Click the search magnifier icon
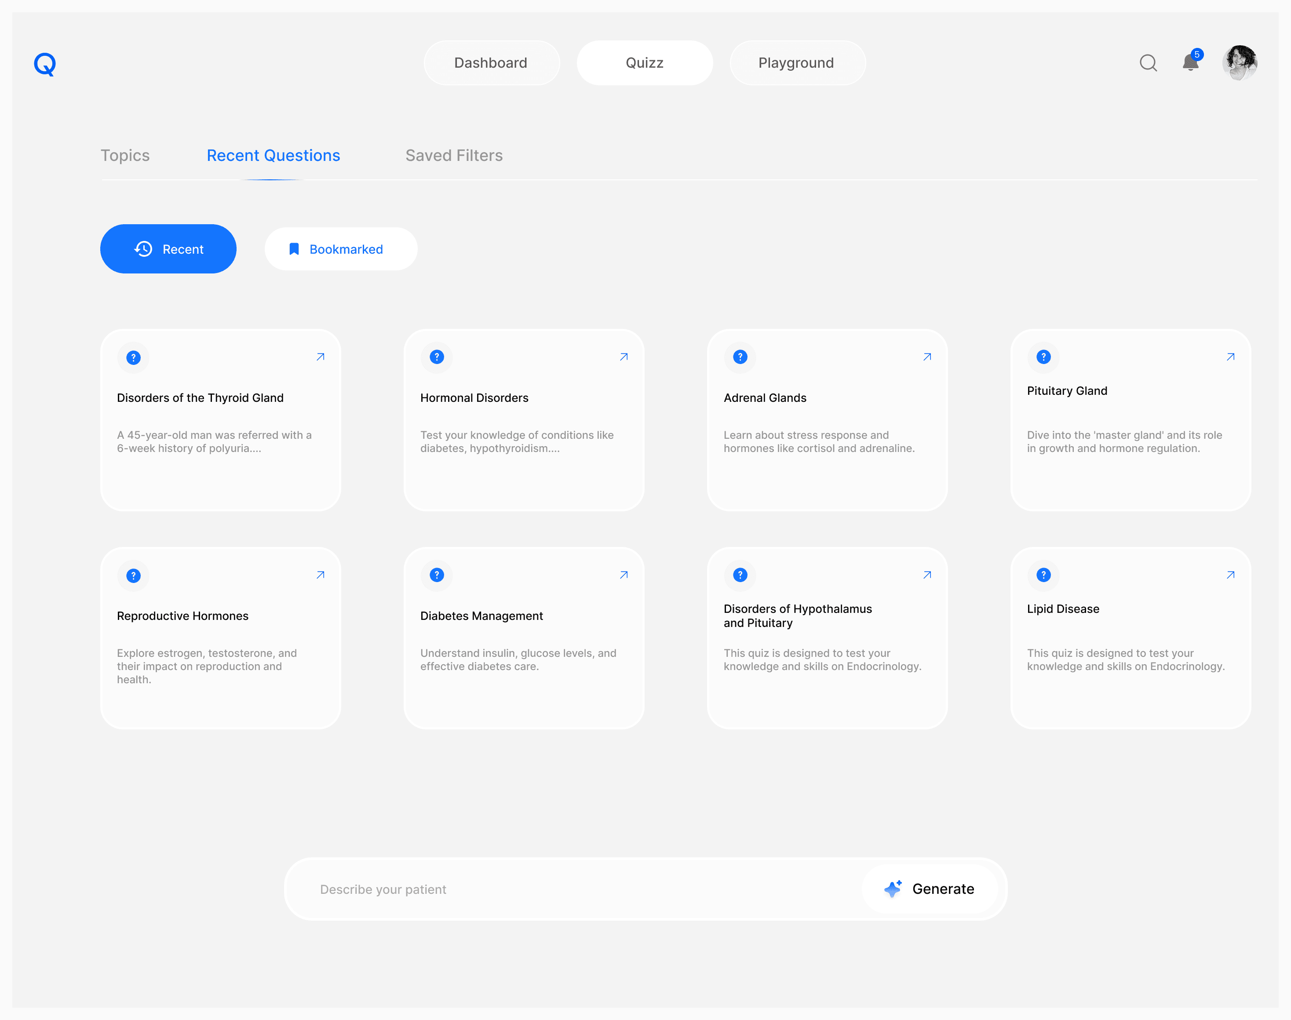The image size is (1291, 1020). click(x=1148, y=63)
